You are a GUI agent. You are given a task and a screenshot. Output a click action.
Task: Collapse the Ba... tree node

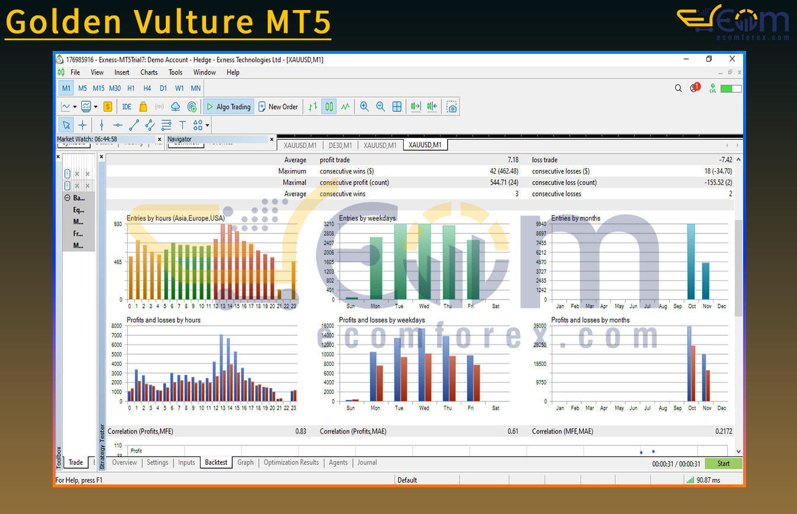coord(67,198)
